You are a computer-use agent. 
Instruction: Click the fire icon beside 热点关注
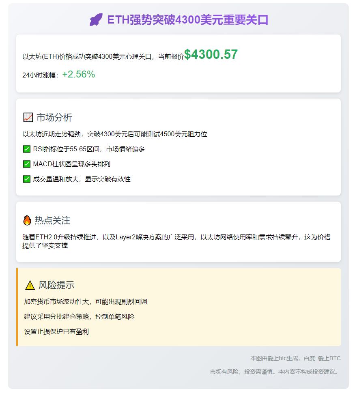[x=27, y=220]
